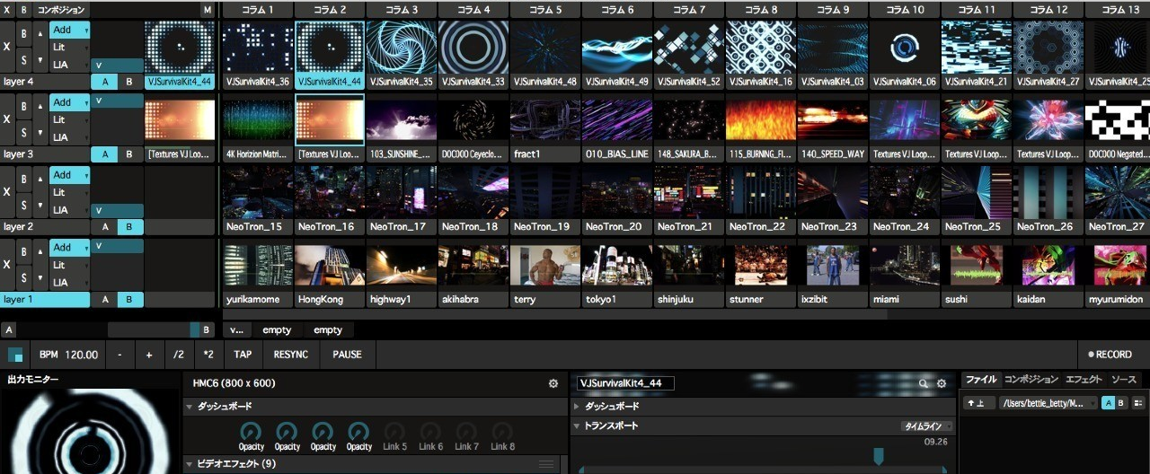Image resolution: width=1150 pixels, height=474 pixels.
Task: Open layer 2 Add blend mode dropdown
Action: click(x=70, y=175)
